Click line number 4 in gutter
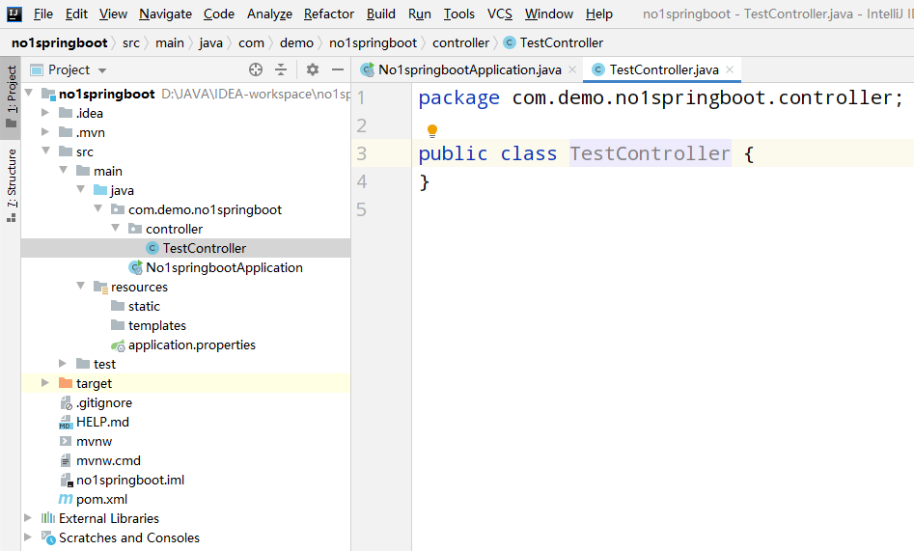 pos(361,181)
